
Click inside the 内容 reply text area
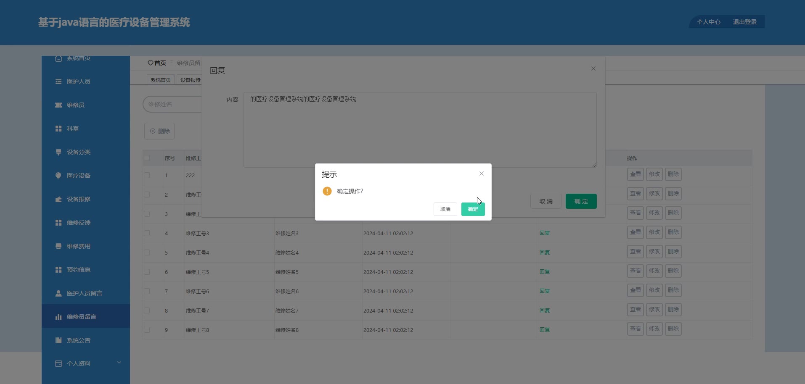click(420, 130)
